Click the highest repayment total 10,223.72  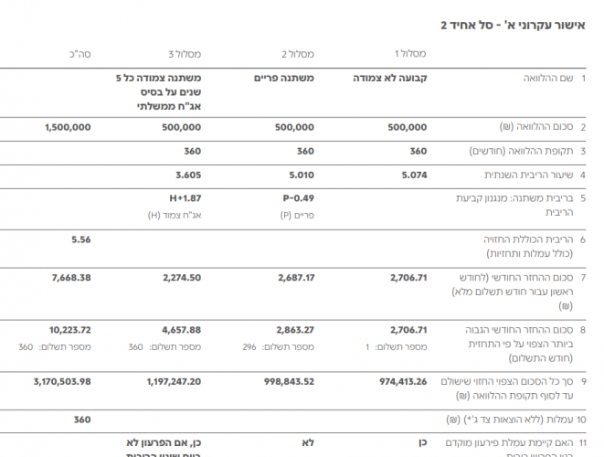69,329
